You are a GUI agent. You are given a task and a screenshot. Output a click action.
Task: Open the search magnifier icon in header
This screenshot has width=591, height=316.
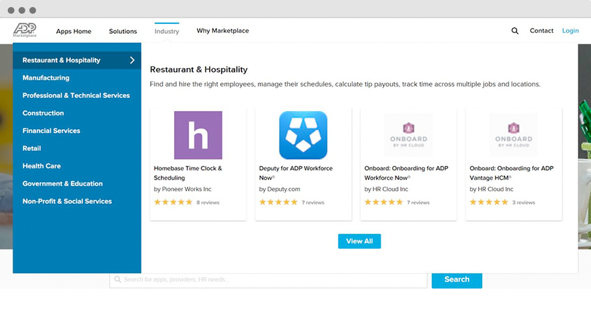515,30
